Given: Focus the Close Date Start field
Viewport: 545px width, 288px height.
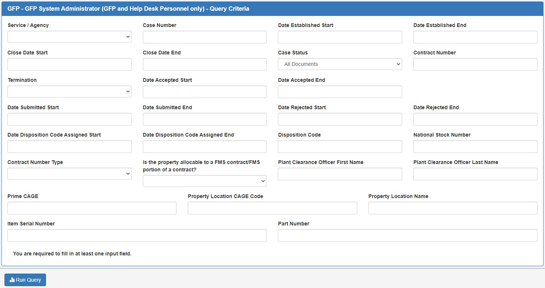Looking at the screenshot, I should coord(69,64).
